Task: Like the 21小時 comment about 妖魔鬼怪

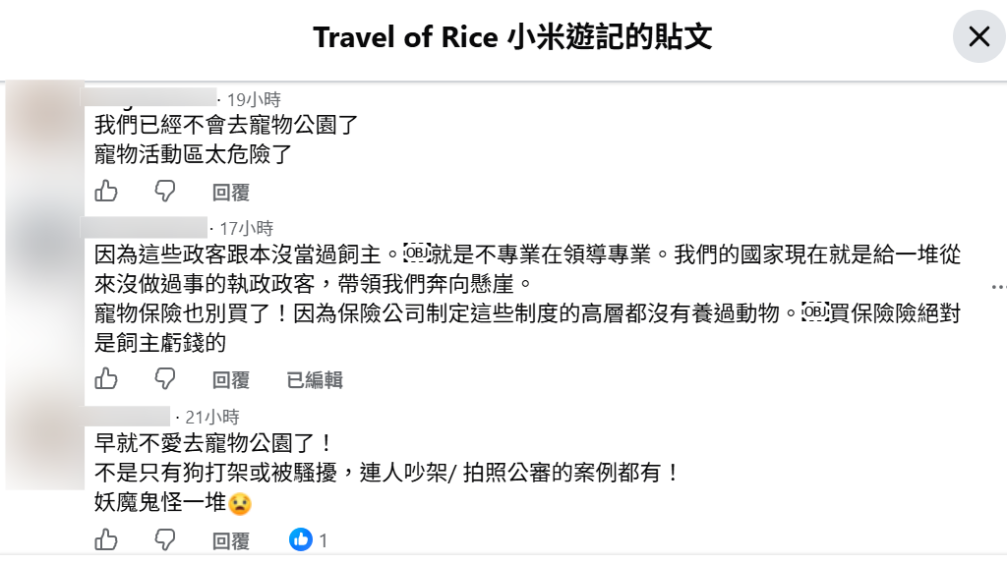Action: click(x=106, y=540)
